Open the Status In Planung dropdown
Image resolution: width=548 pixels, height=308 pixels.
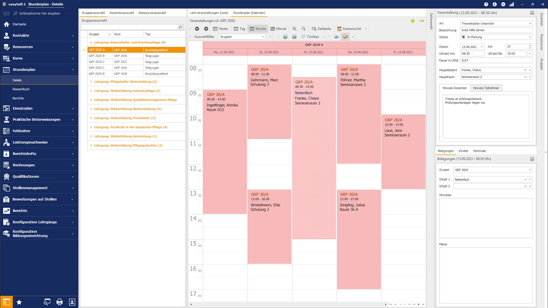[x=530, y=37]
